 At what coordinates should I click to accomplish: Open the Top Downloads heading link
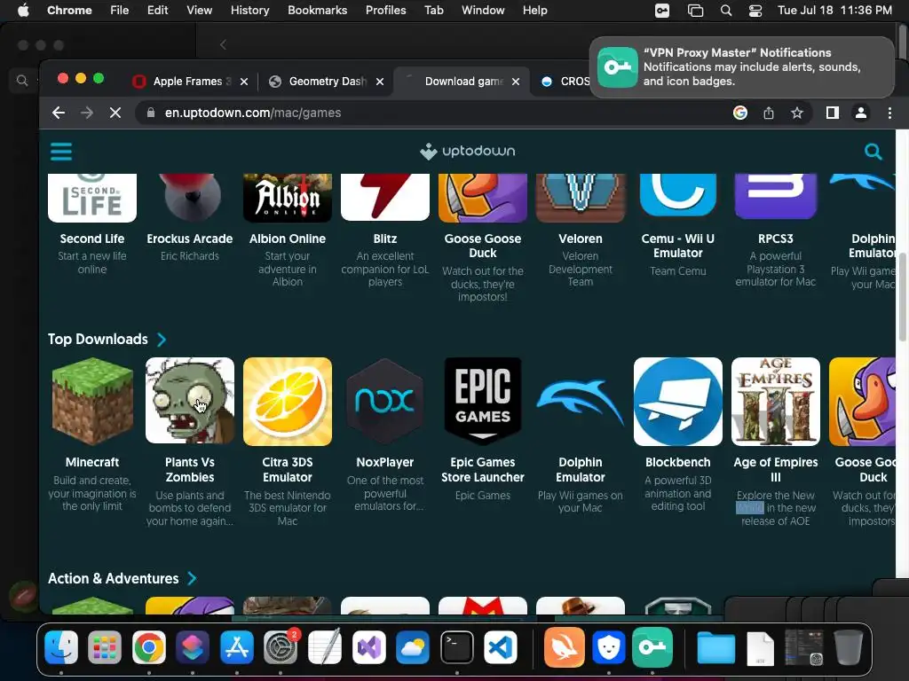point(98,340)
